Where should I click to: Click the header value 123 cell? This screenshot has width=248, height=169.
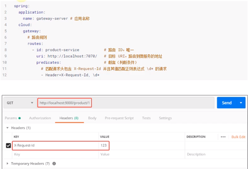142,145
